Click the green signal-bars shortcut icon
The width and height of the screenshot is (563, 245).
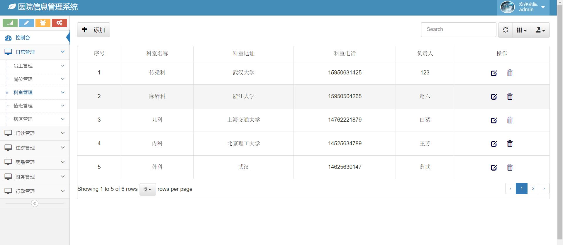click(10, 23)
